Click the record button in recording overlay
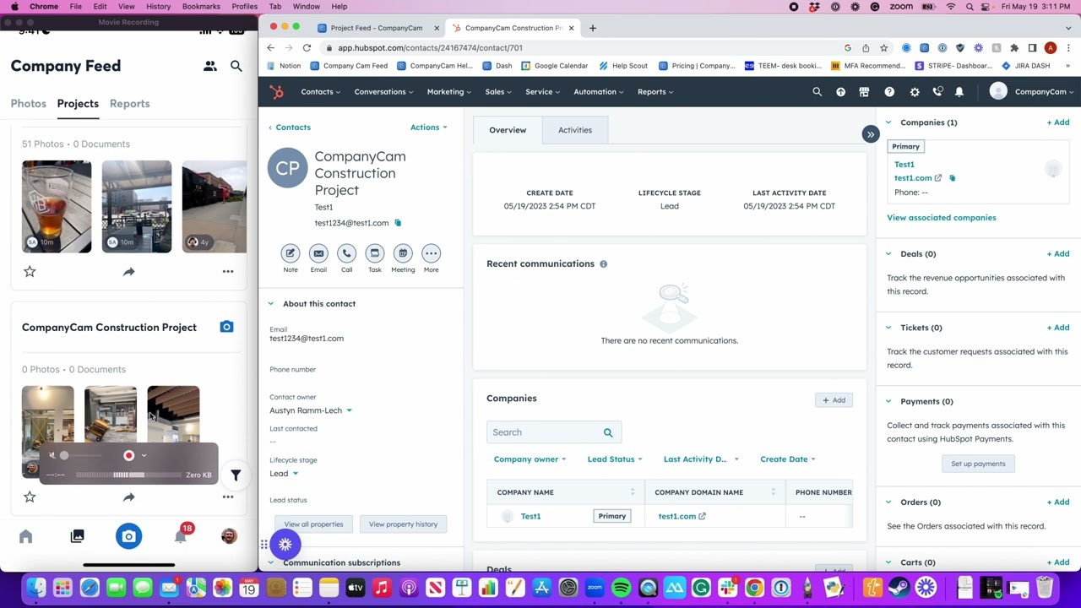This screenshot has height=608, width=1081. [128, 456]
